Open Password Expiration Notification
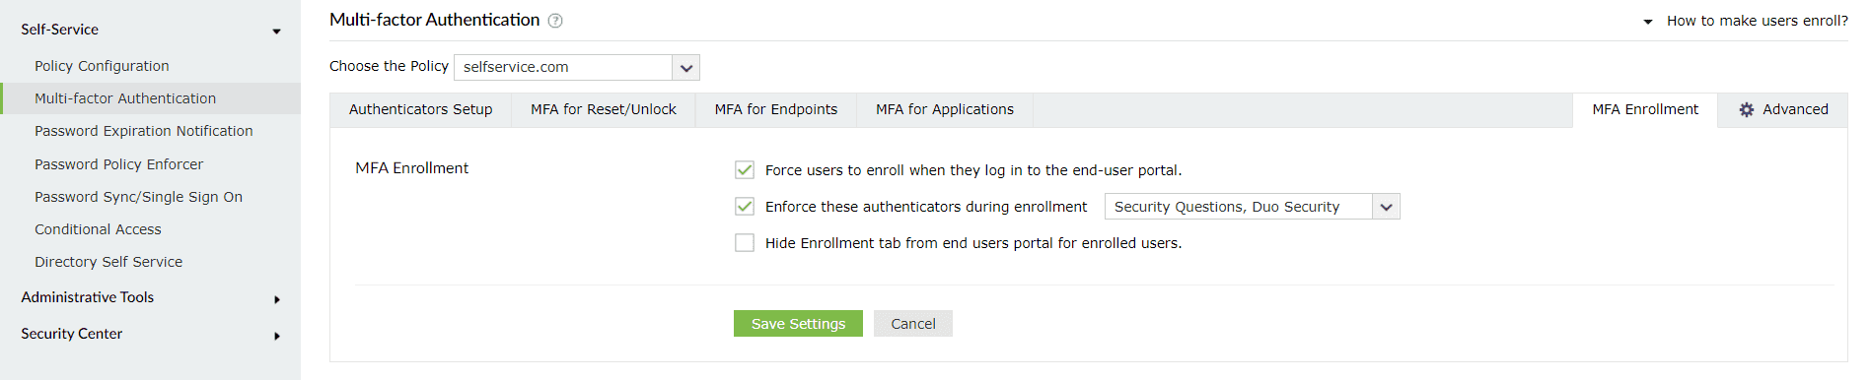The width and height of the screenshot is (1871, 380). 144,131
